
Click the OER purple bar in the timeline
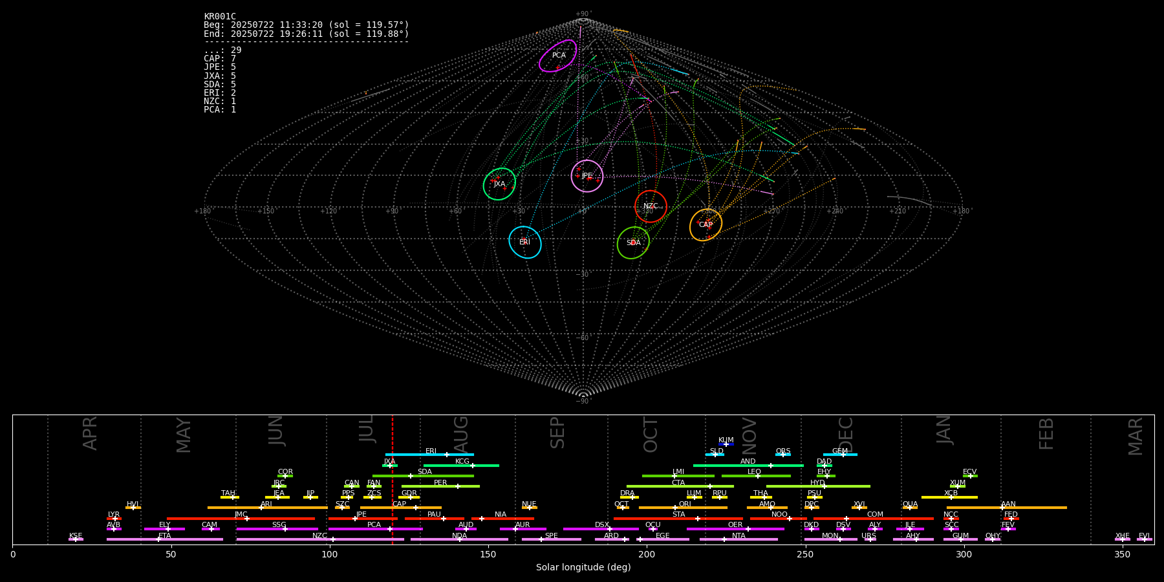pos(735,529)
